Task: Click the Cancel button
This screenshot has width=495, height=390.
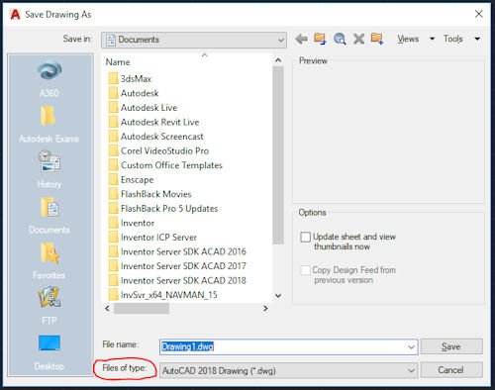Action: [x=451, y=370]
